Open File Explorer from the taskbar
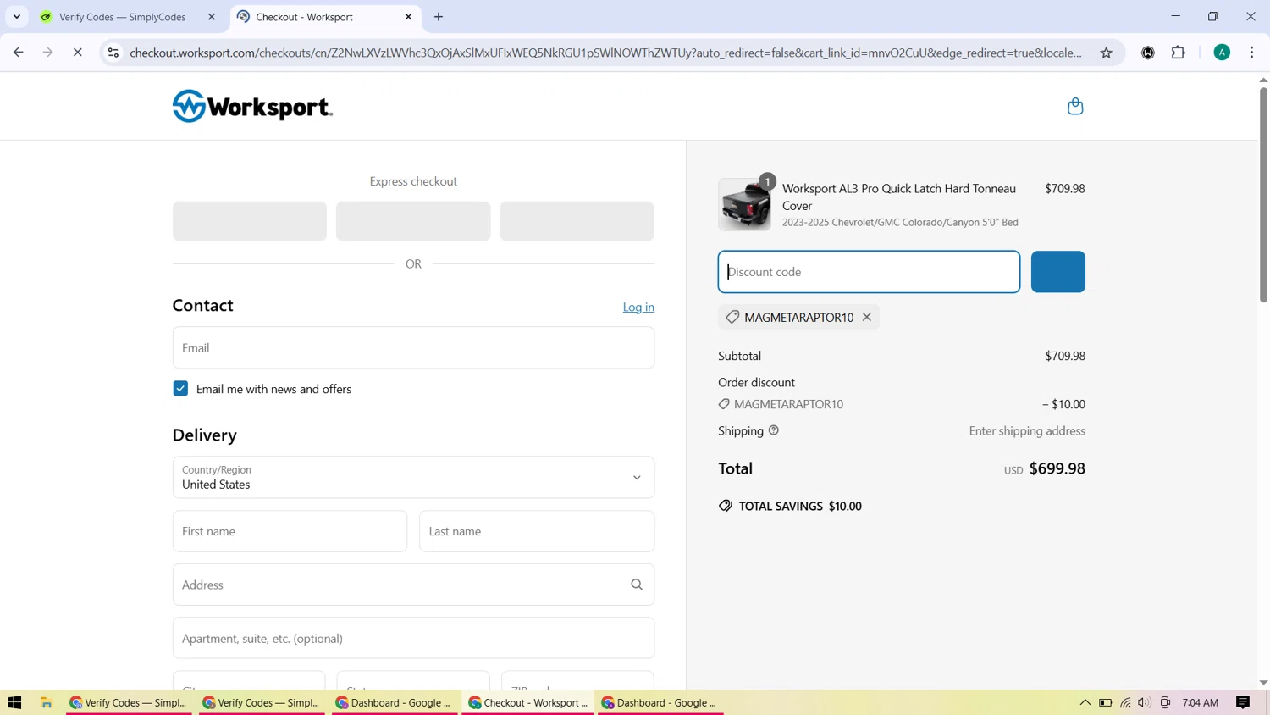 pyautogui.click(x=47, y=702)
